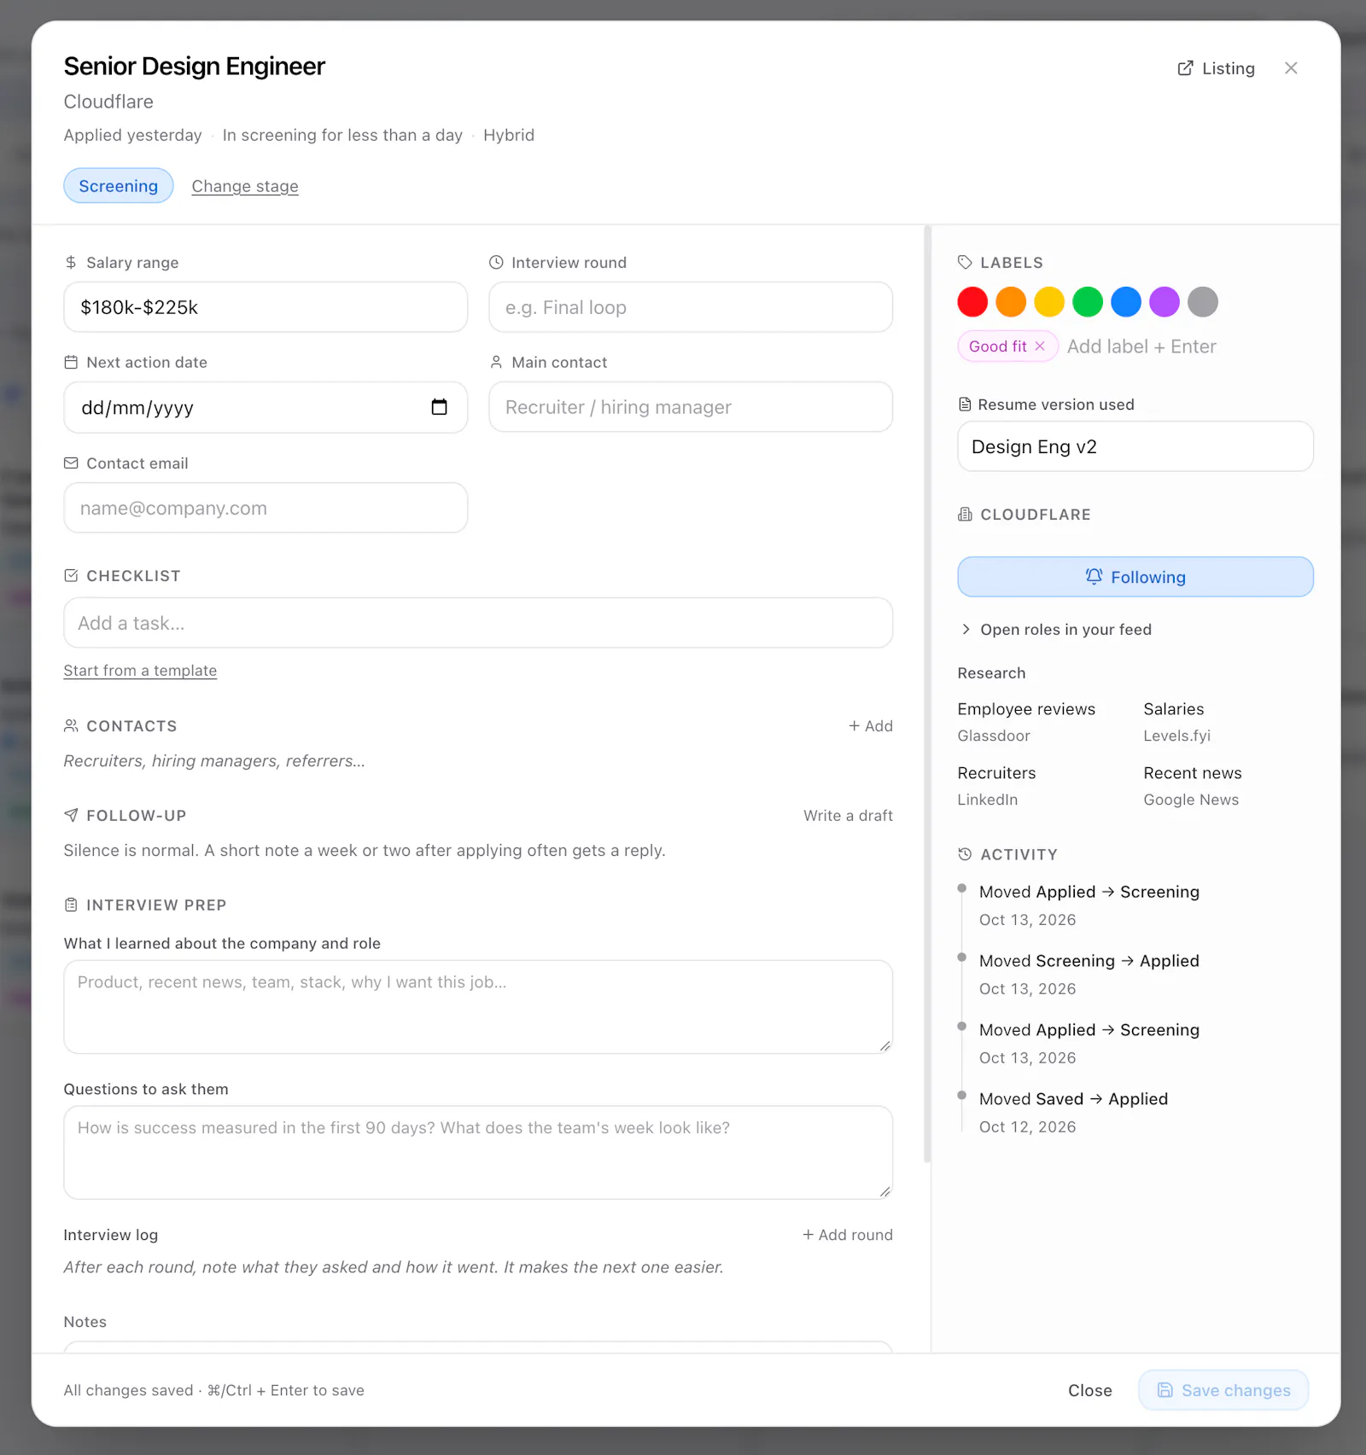Click the Questions to ask them textarea
Image resolution: width=1366 pixels, height=1455 pixels.
478,1153
